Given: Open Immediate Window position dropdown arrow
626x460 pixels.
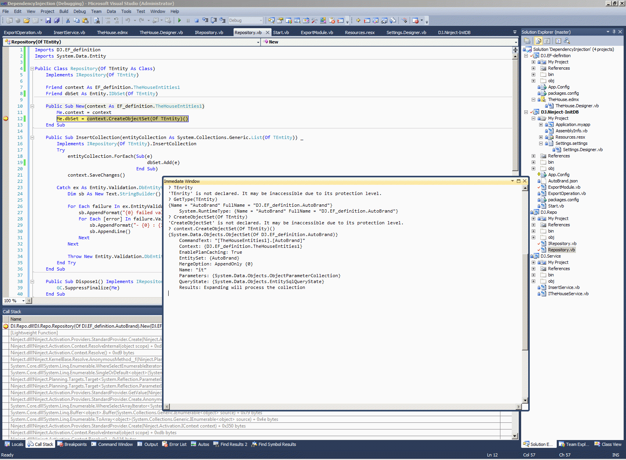Looking at the screenshot, I should tap(513, 181).
